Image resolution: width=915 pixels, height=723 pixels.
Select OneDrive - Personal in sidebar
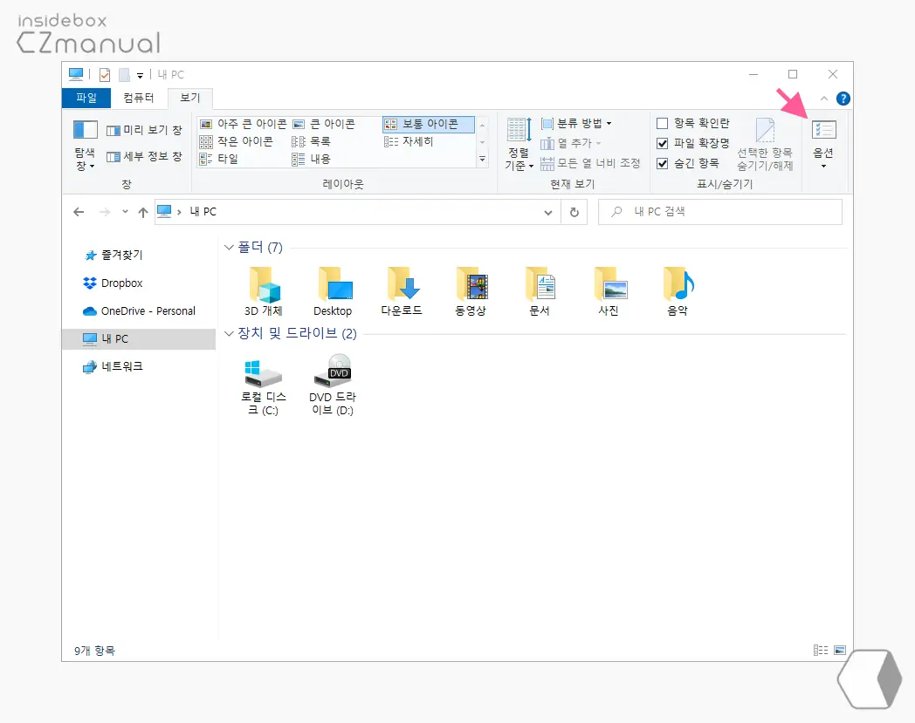139,310
